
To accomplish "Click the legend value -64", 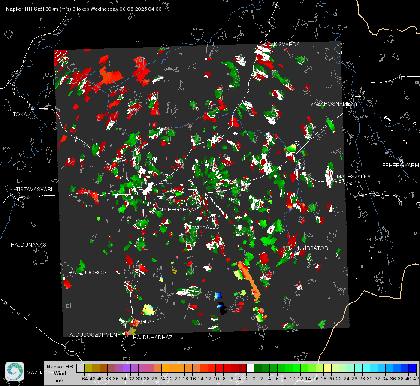I will [84, 379].
